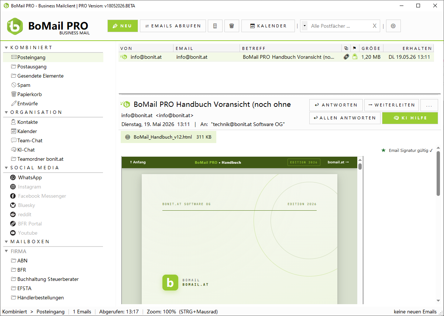Click the green KI HILFE button
This screenshot has width=444, height=316.
coord(410,118)
